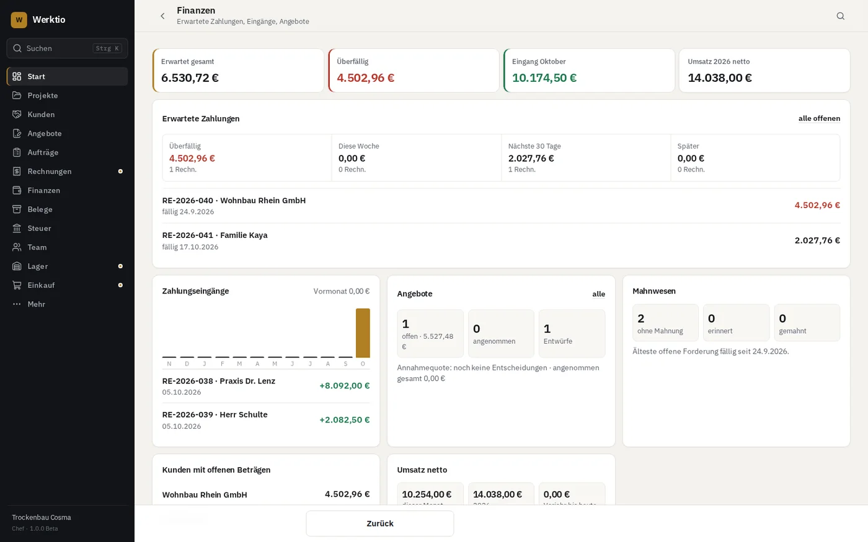Click the 'ohne Mahnung' tile
The image size is (868, 542).
(665, 323)
